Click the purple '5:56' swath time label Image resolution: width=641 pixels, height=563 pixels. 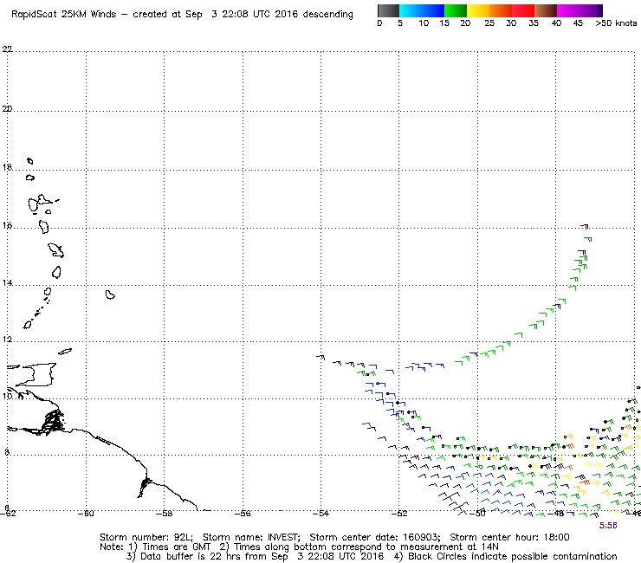point(608,526)
